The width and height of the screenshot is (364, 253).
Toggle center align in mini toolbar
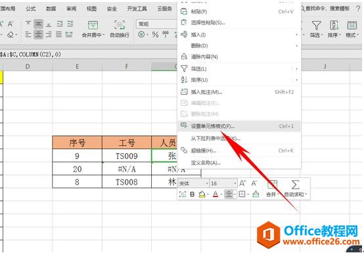coord(229,194)
